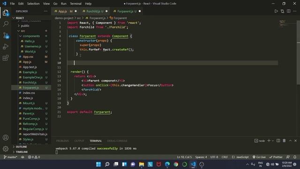Expand the TIMELINE section
Screen dimensions: 300x169
[x=31, y=152]
